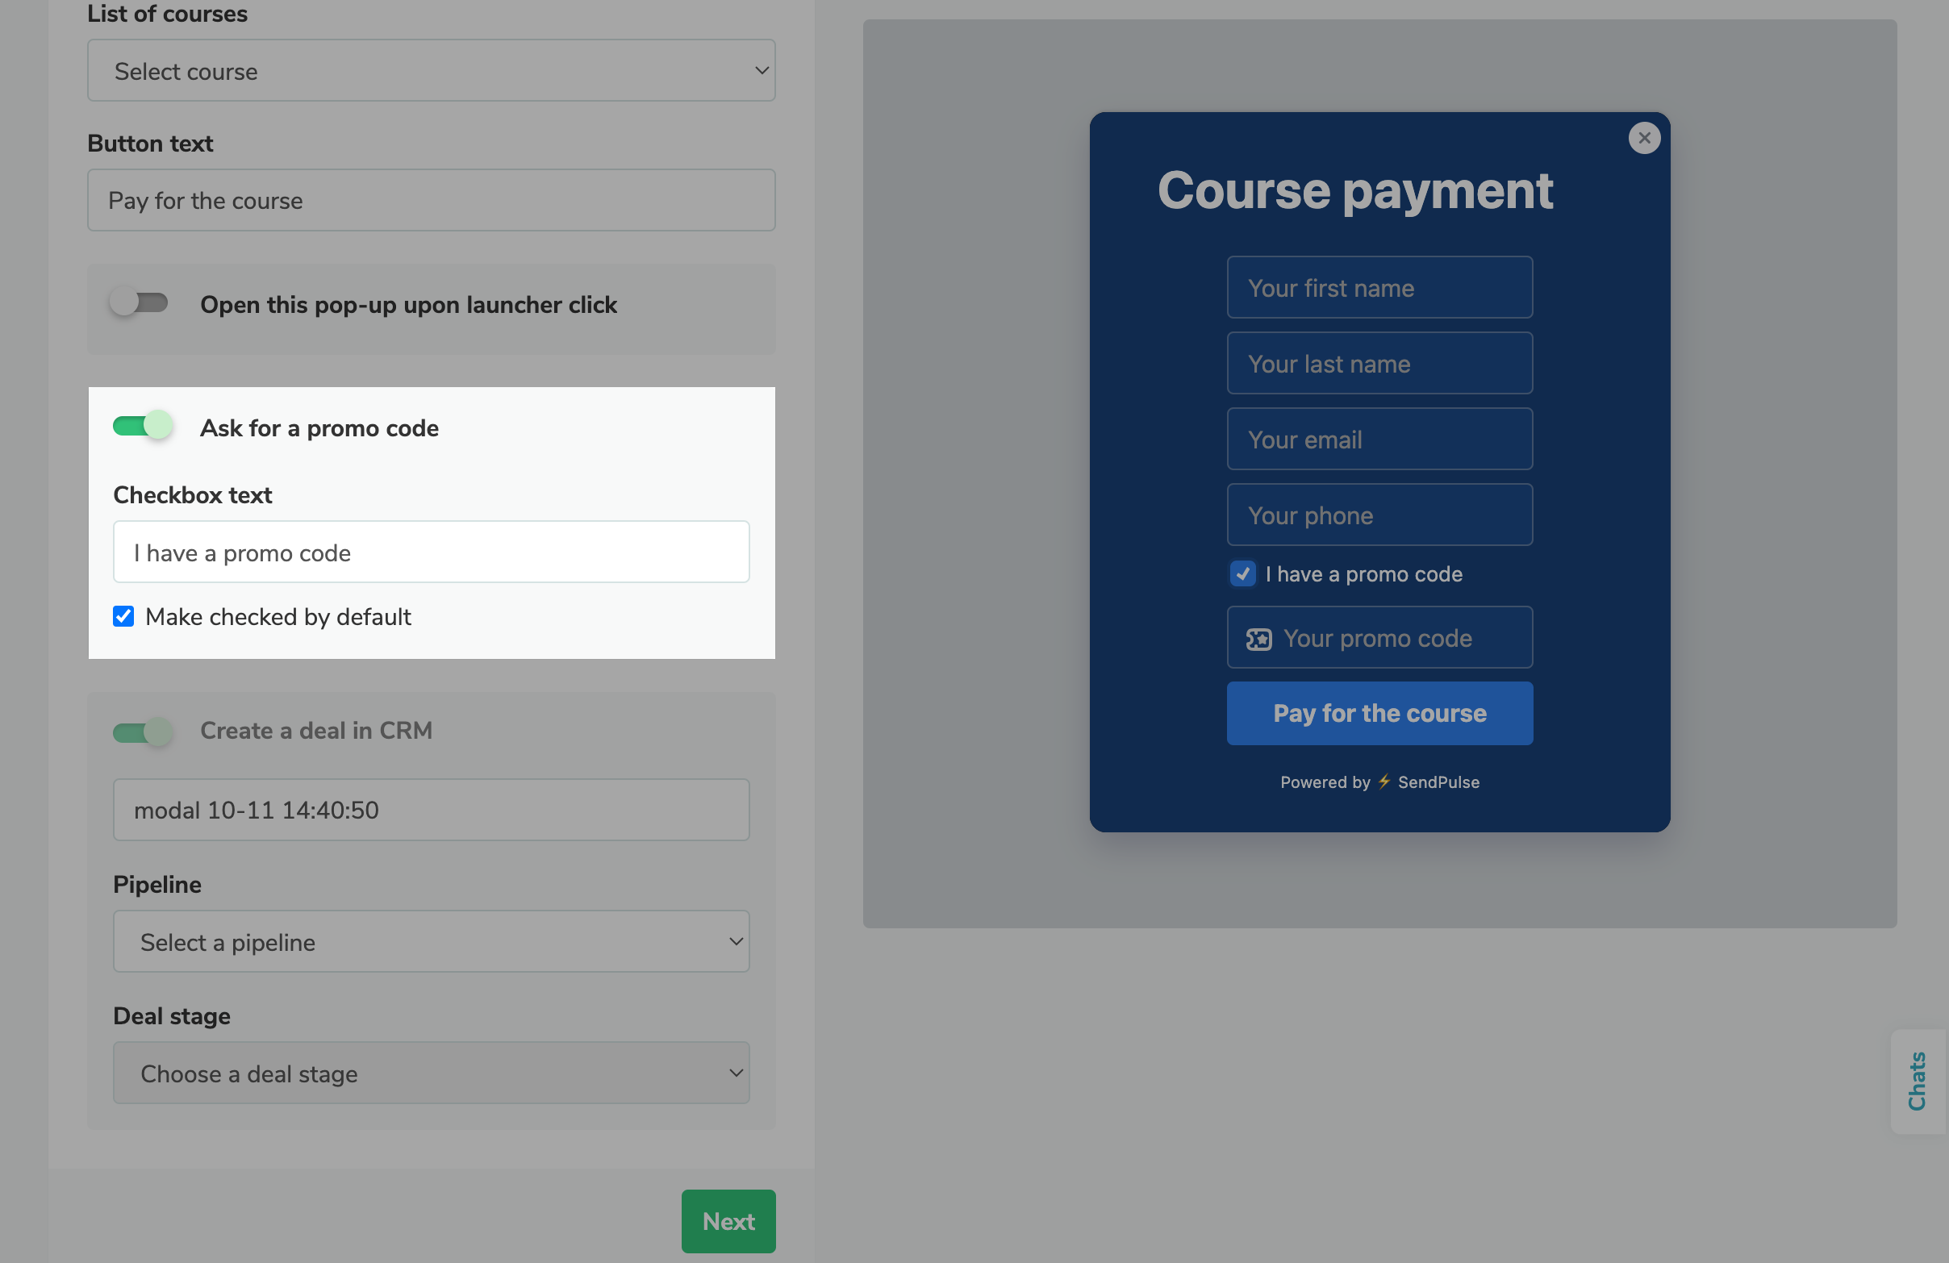Toggle Create a deal in CRM
The image size is (1949, 1263).
click(x=143, y=732)
